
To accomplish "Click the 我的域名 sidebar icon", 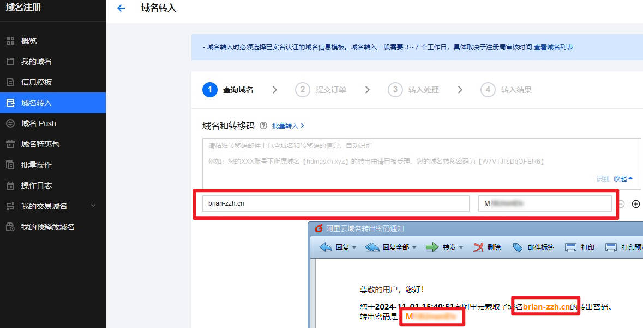I will click(10, 61).
